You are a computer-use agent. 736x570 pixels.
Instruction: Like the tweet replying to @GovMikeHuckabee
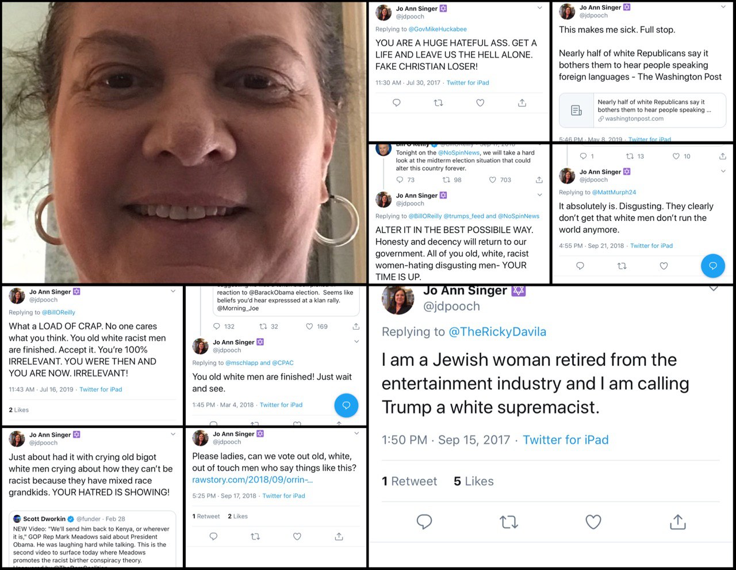click(480, 103)
